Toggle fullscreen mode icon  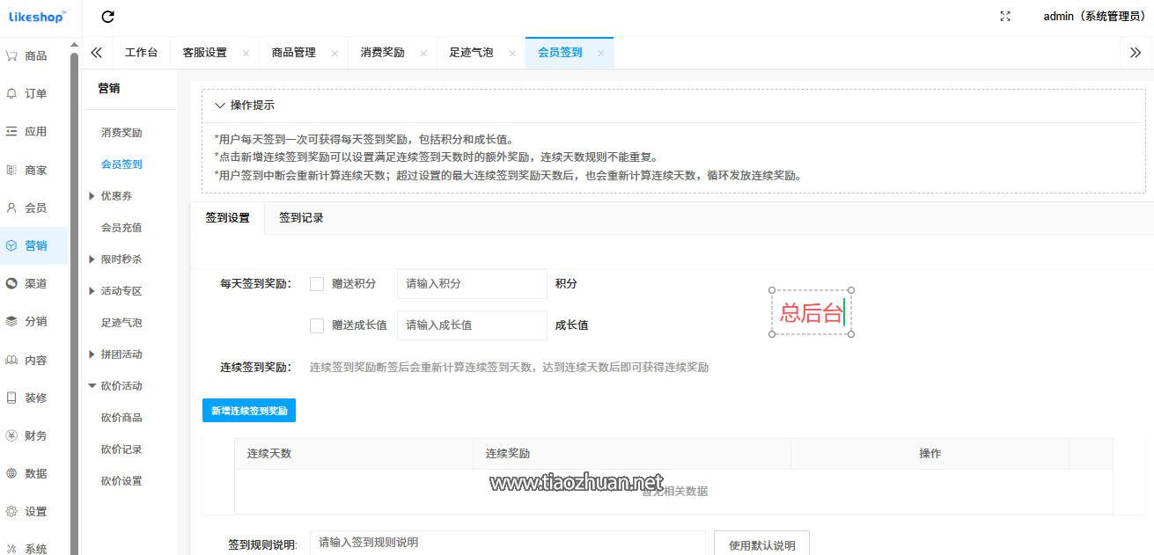[1005, 17]
